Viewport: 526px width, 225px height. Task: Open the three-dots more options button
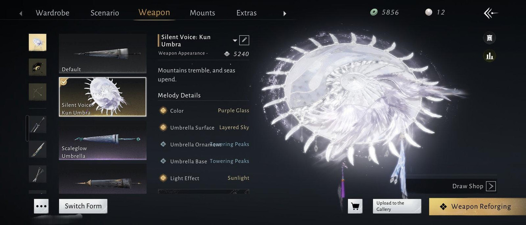click(x=41, y=207)
